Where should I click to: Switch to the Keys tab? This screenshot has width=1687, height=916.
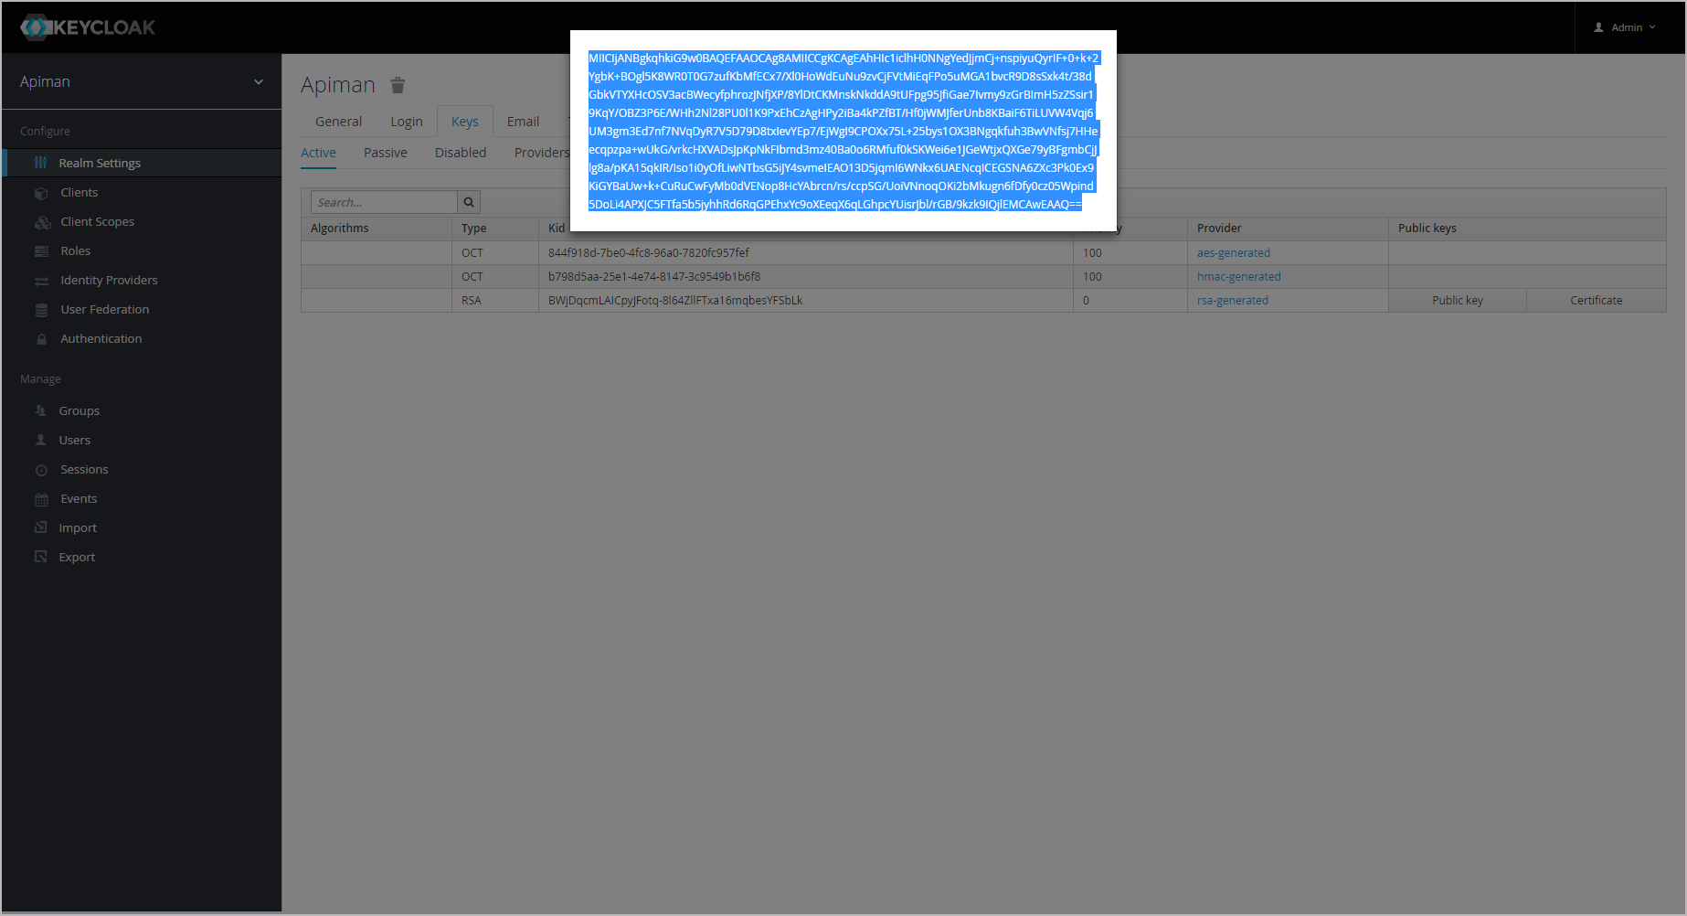[464, 121]
